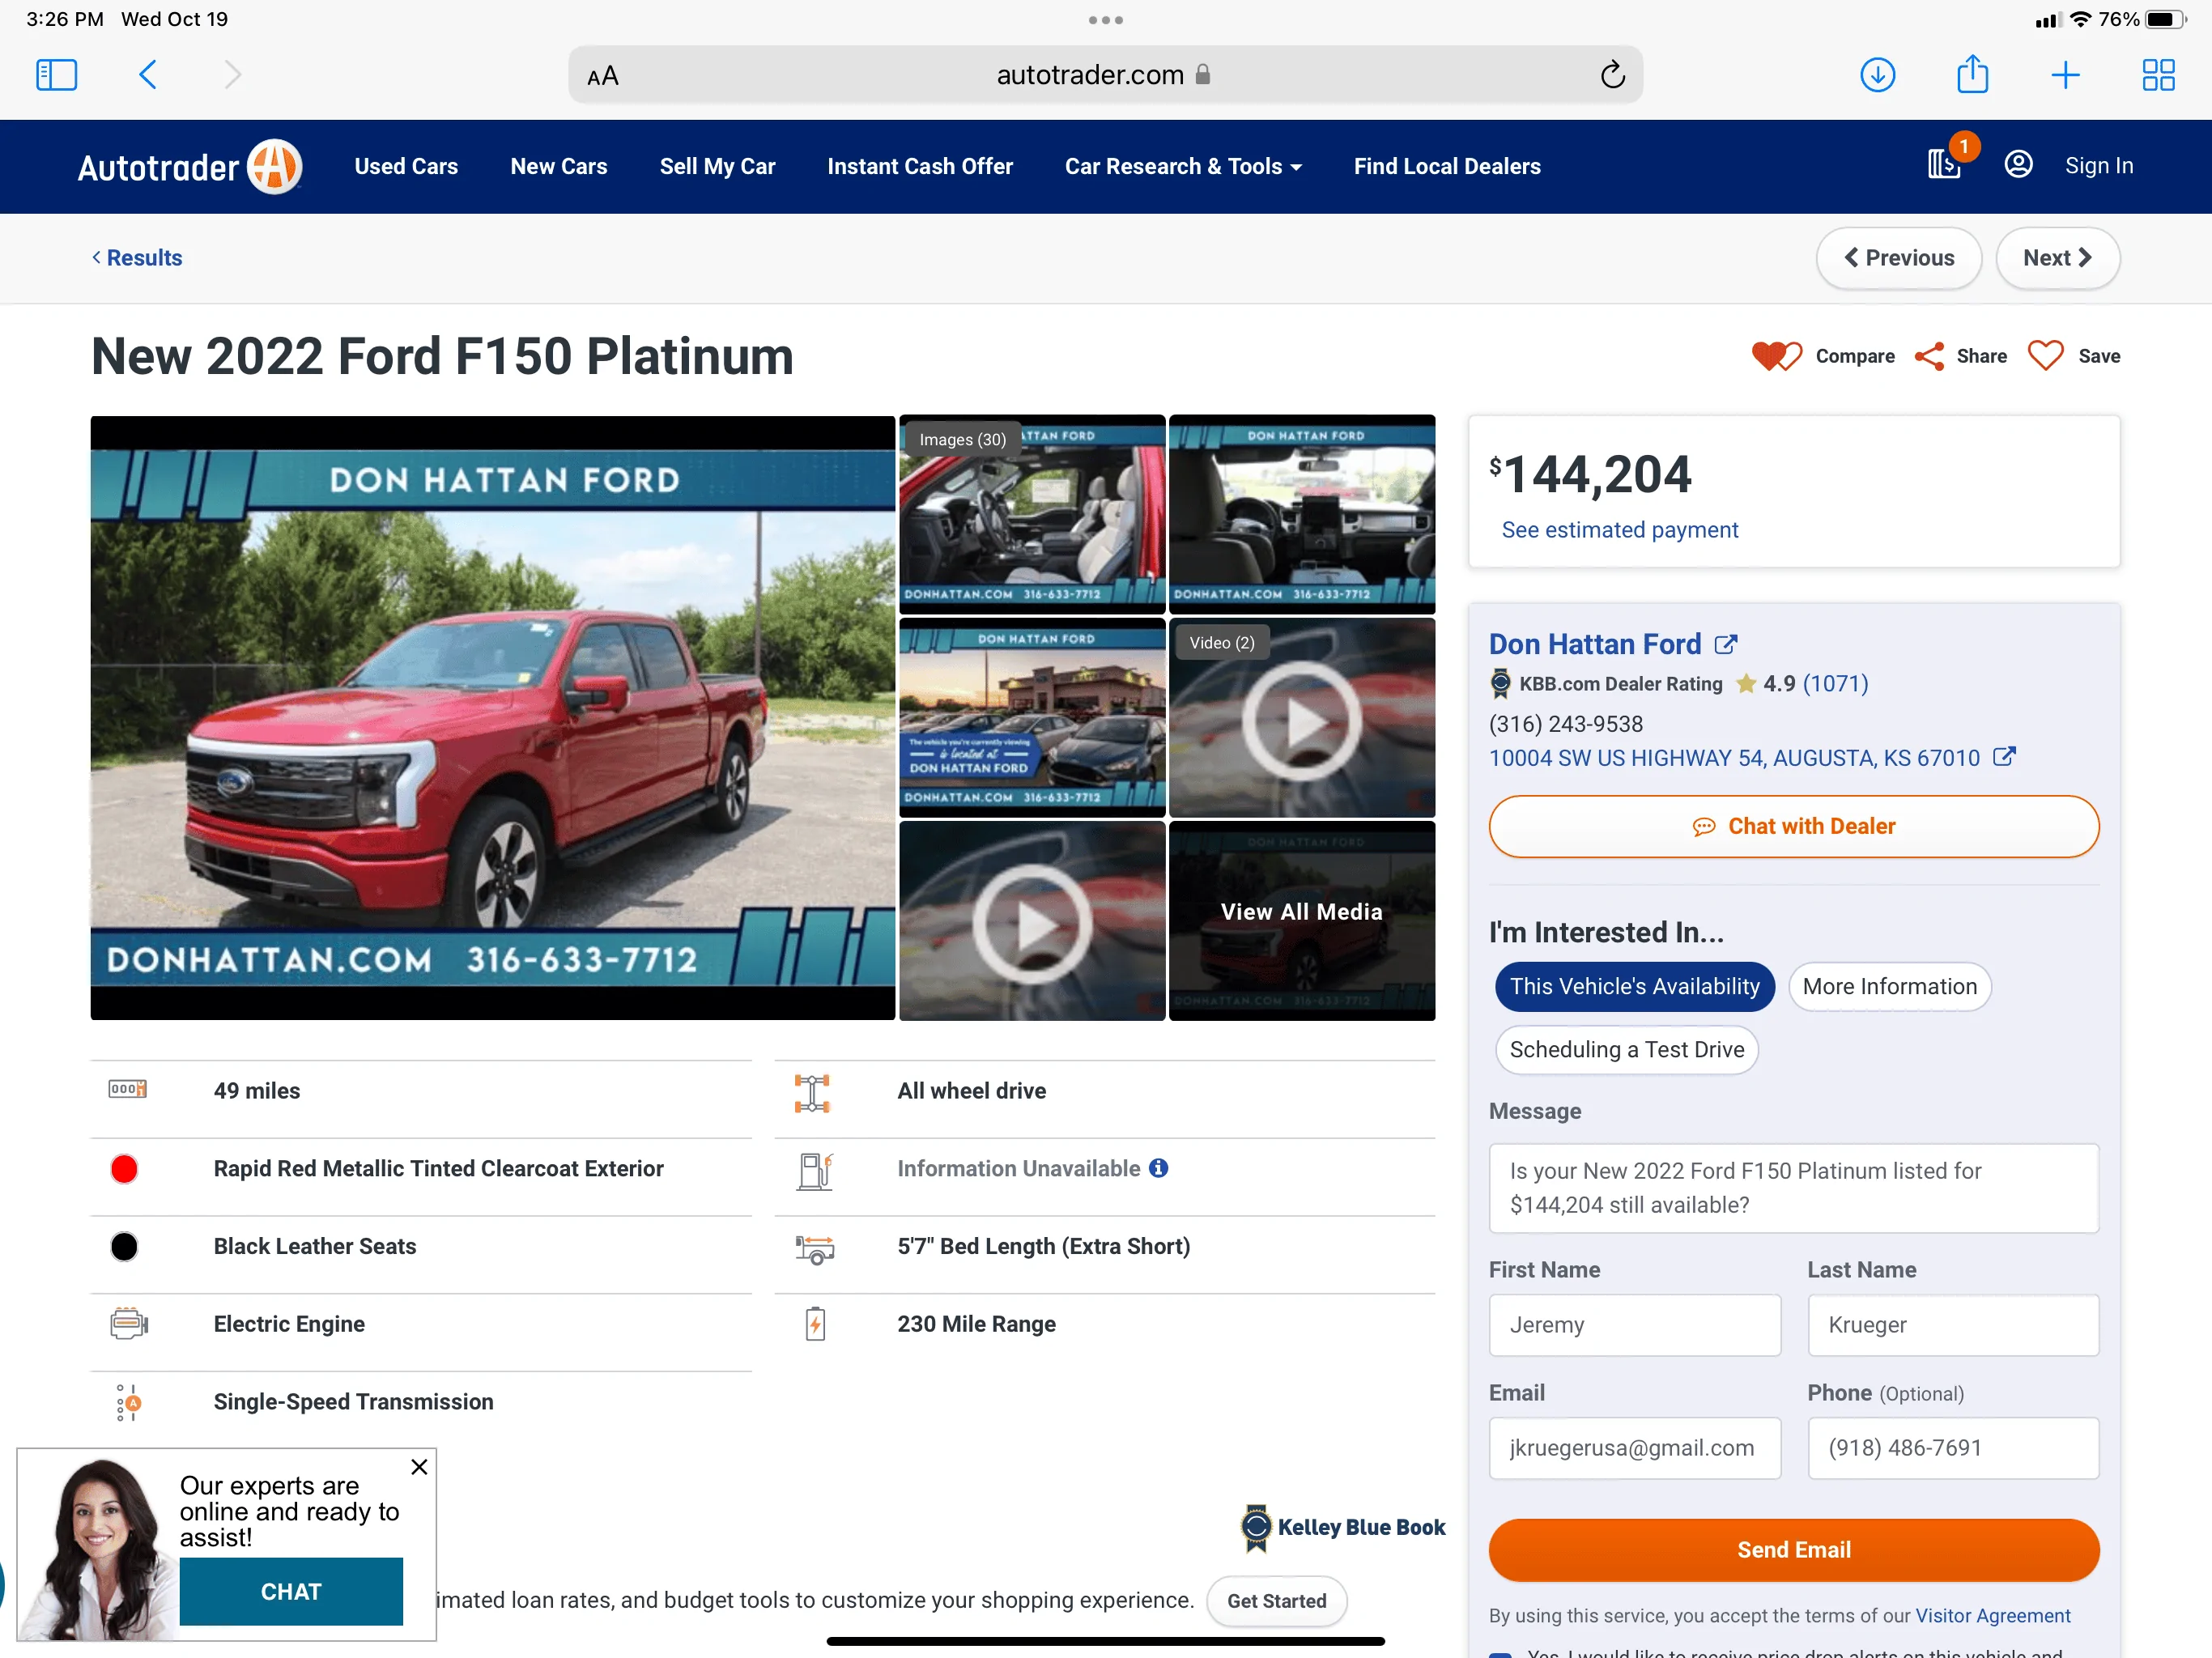This screenshot has width=2212, height=1658.
Task: Click the Email input field
Action: point(1634,1447)
